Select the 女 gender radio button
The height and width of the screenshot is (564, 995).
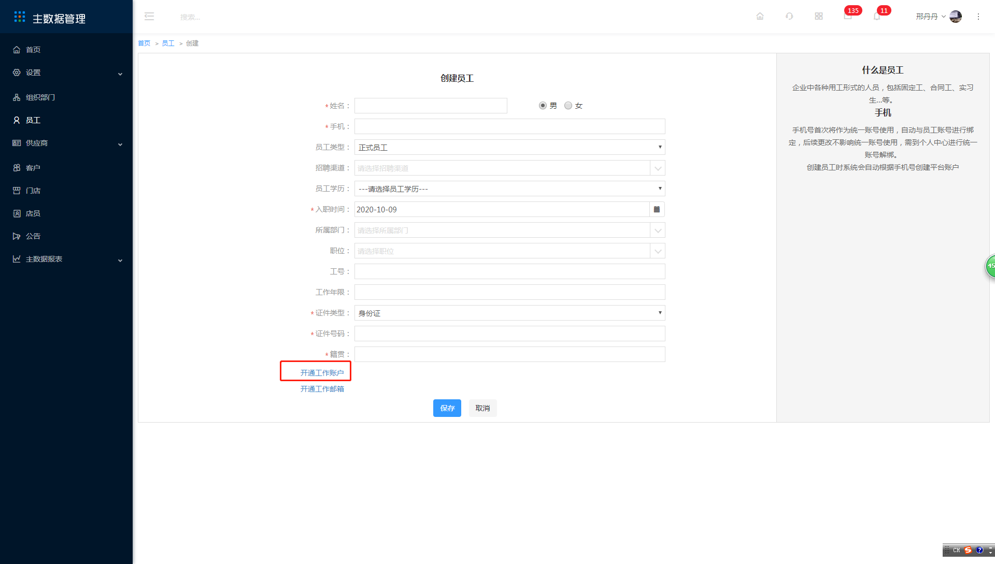[568, 106]
